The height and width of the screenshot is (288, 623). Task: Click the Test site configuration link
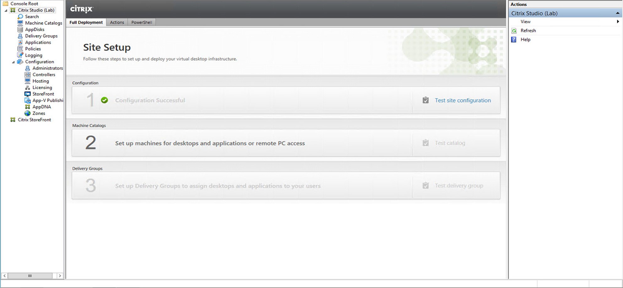[463, 100]
